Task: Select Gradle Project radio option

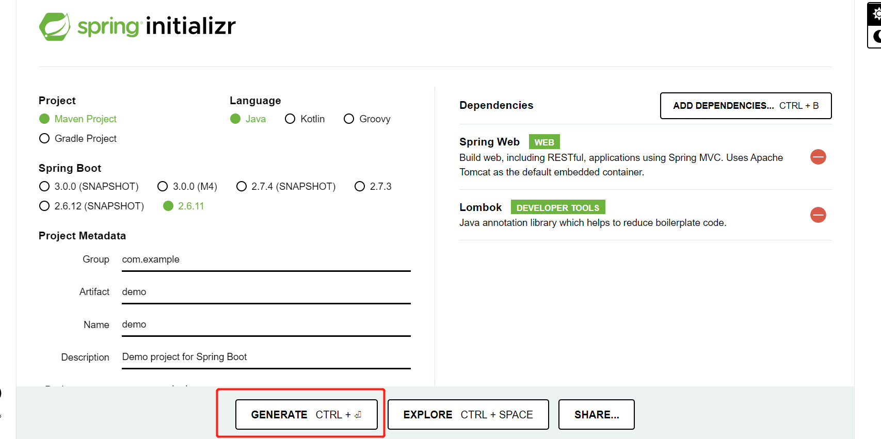Action: pyautogui.click(x=77, y=138)
